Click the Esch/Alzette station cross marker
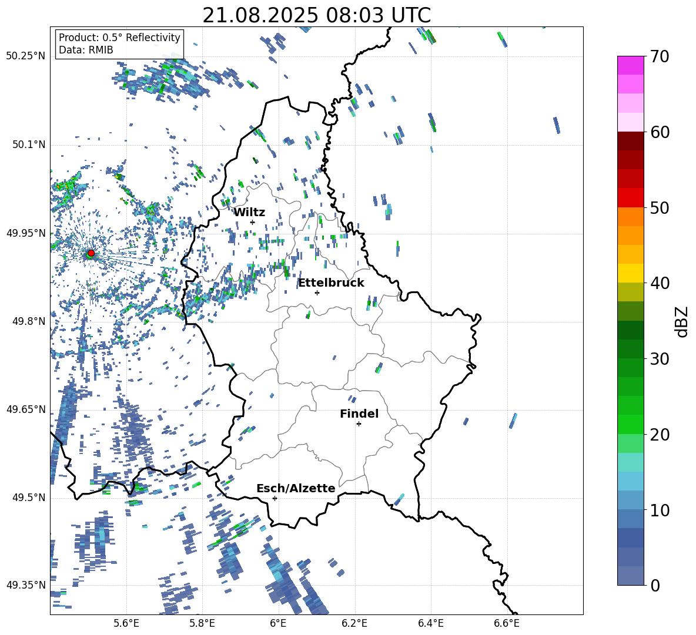The height and width of the screenshot is (635, 696). pyautogui.click(x=275, y=498)
